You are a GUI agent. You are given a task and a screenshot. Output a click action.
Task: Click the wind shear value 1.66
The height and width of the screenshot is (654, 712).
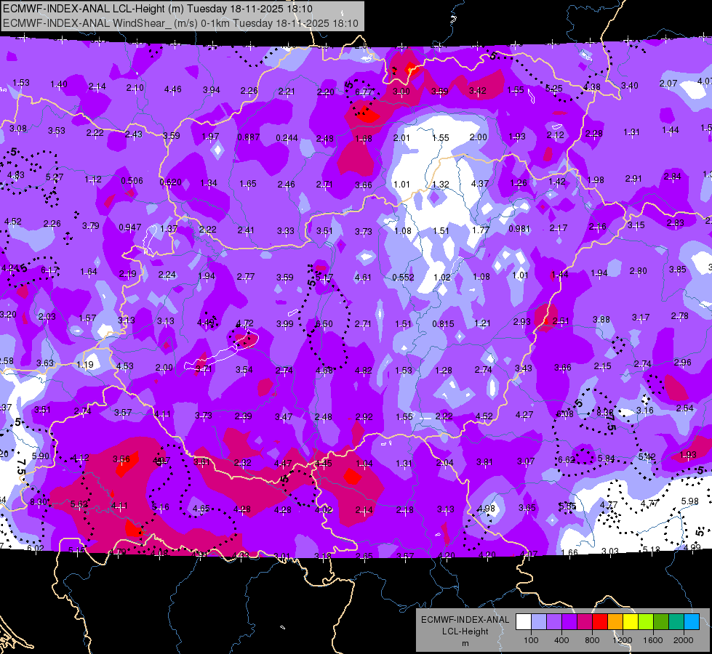tap(569, 552)
